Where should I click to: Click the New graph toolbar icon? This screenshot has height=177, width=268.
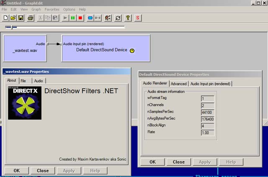click(x=5, y=18)
